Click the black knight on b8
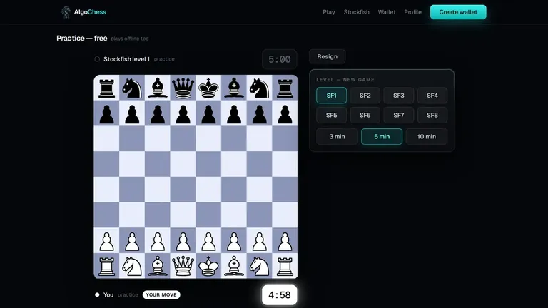548x308 pixels. tap(132, 88)
